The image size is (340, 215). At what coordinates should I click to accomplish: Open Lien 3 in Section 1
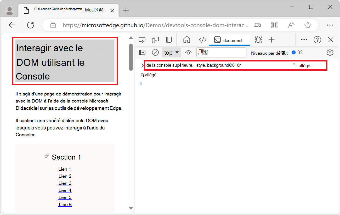point(65,183)
